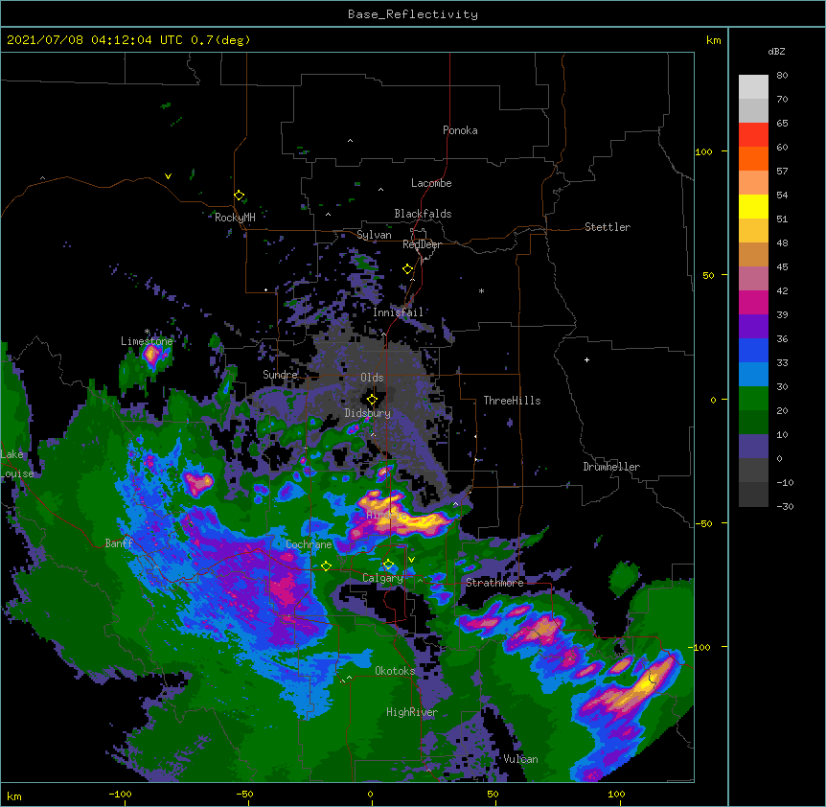Image resolution: width=826 pixels, height=807 pixels.
Task: Click the 2021/07/08 04:12:04 UTC timestamp
Action: pyautogui.click(x=95, y=40)
